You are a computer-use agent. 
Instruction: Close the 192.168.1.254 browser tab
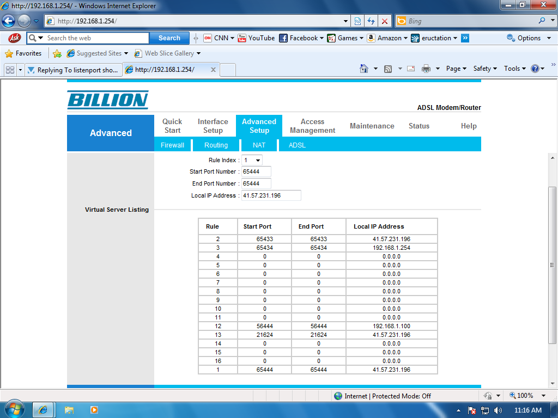pos(213,70)
